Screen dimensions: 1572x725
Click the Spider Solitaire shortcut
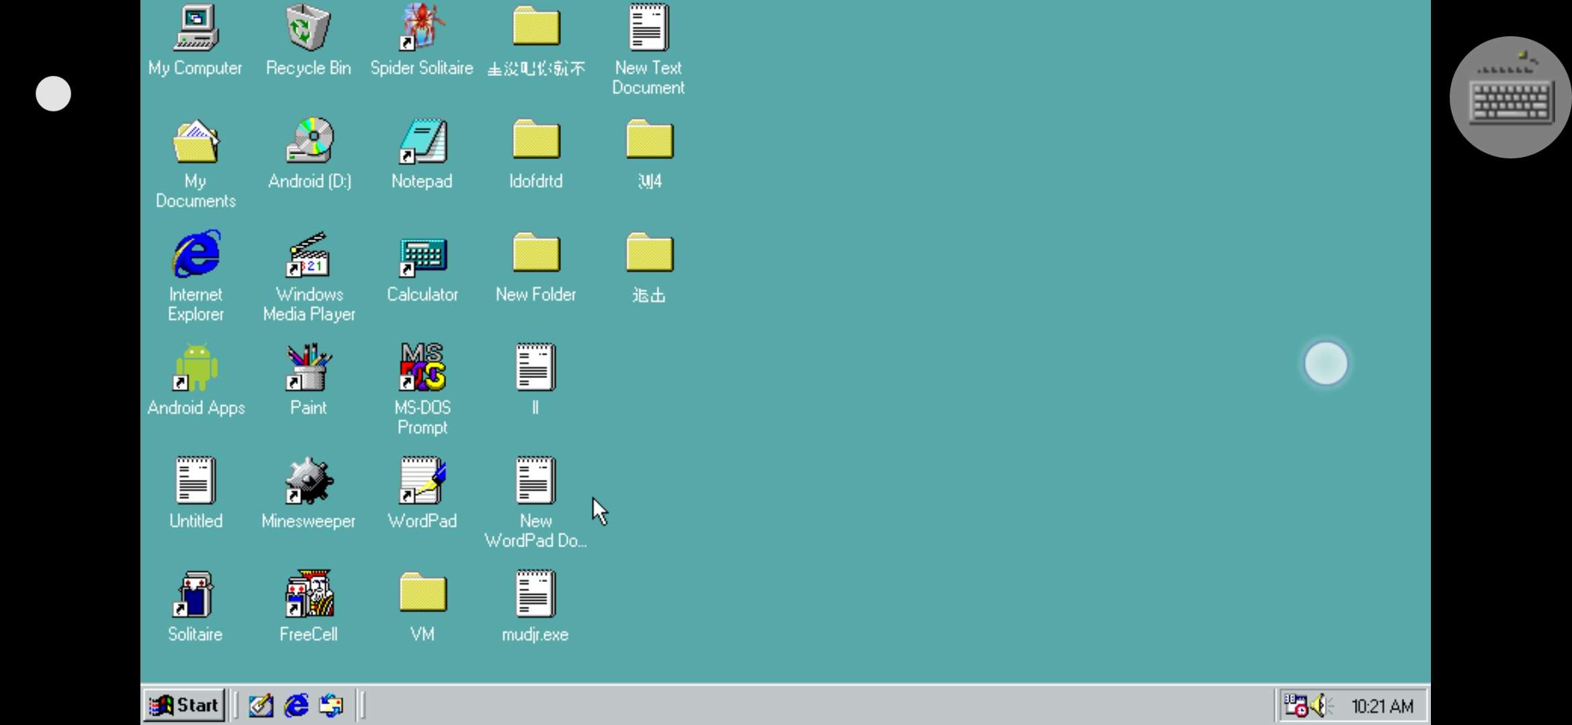point(422,28)
